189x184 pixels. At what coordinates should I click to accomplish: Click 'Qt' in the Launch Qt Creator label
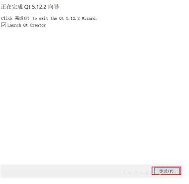tap(26, 25)
